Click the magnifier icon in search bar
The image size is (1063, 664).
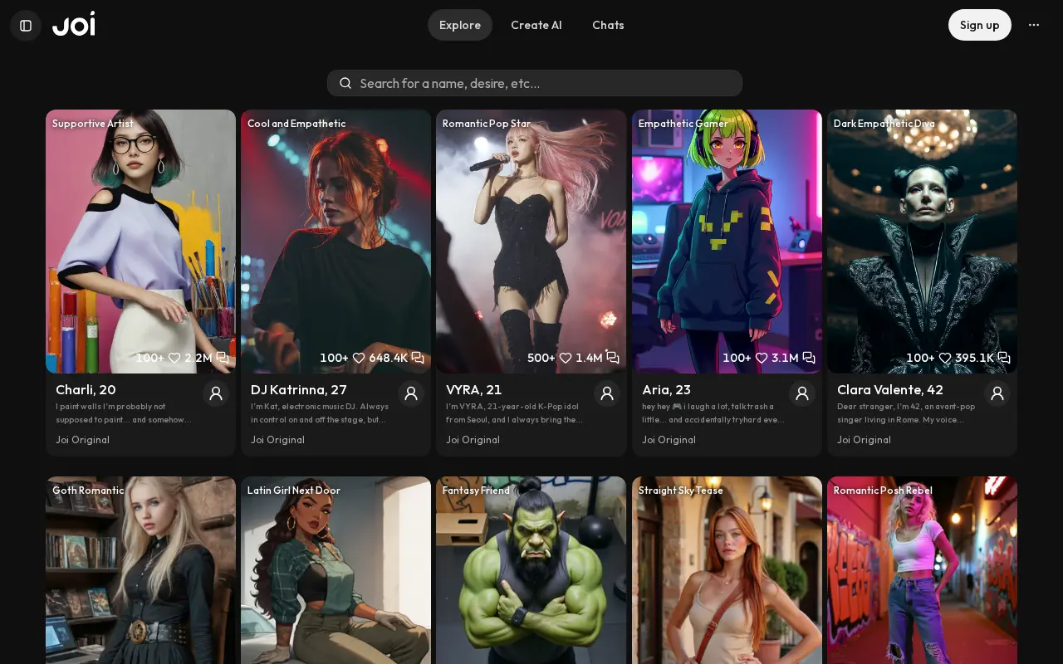[345, 83]
